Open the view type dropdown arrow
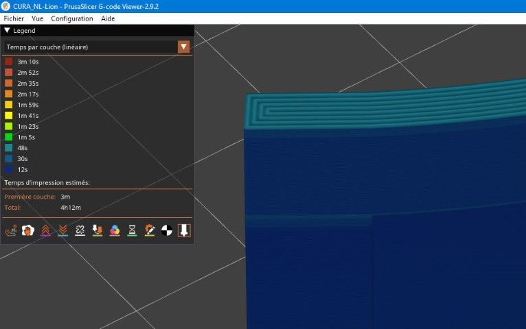This screenshot has height=329, width=526. coord(183,47)
